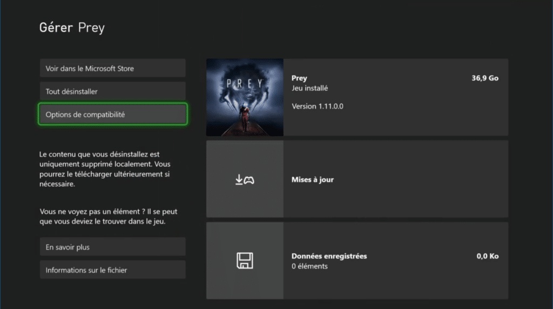The image size is (553, 309).
Task: Select Tout désinstaller button
Action: coord(112,91)
